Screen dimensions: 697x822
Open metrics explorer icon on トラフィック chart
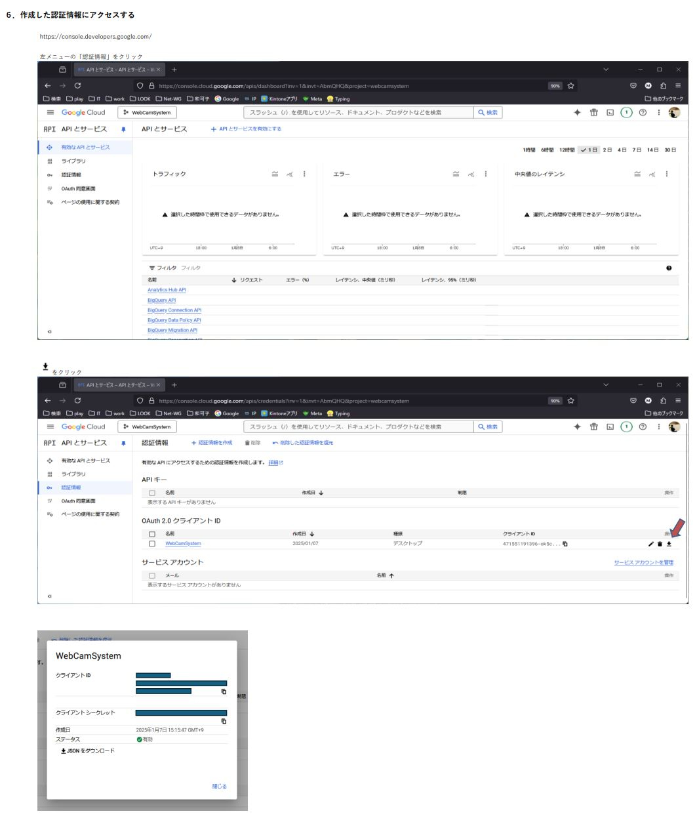290,174
